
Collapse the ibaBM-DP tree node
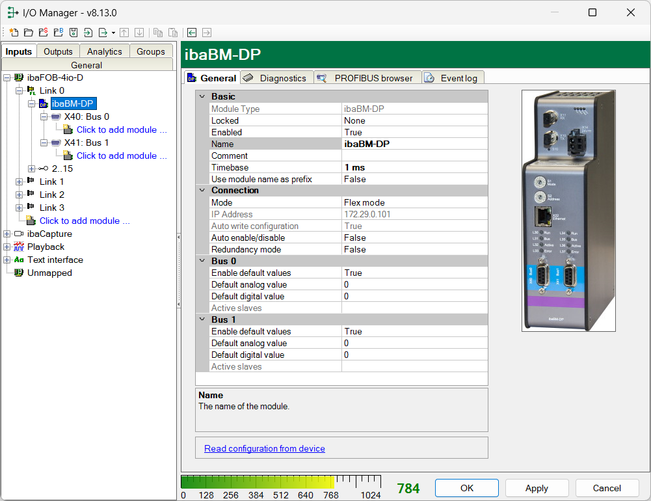tap(32, 103)
